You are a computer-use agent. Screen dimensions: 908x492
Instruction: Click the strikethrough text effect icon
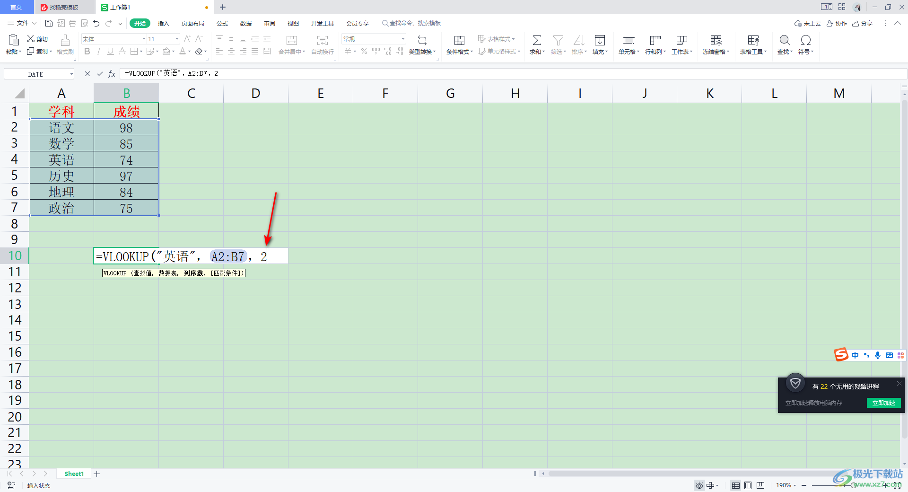coord(122,51)
